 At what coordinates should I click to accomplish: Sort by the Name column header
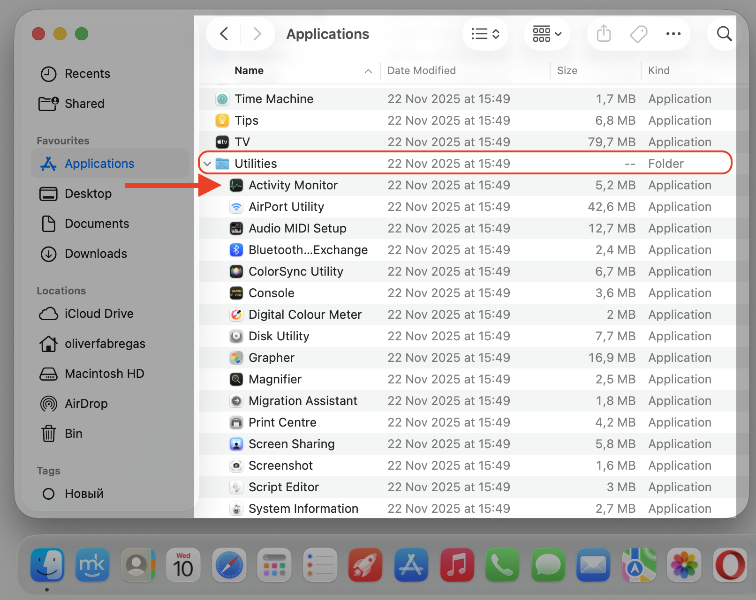[x=249, y=70]
